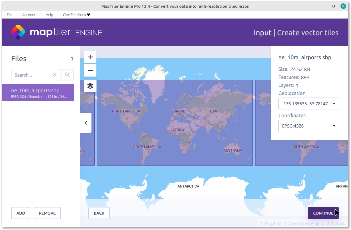Expand the Geolocation dropdown

point(309,104)
